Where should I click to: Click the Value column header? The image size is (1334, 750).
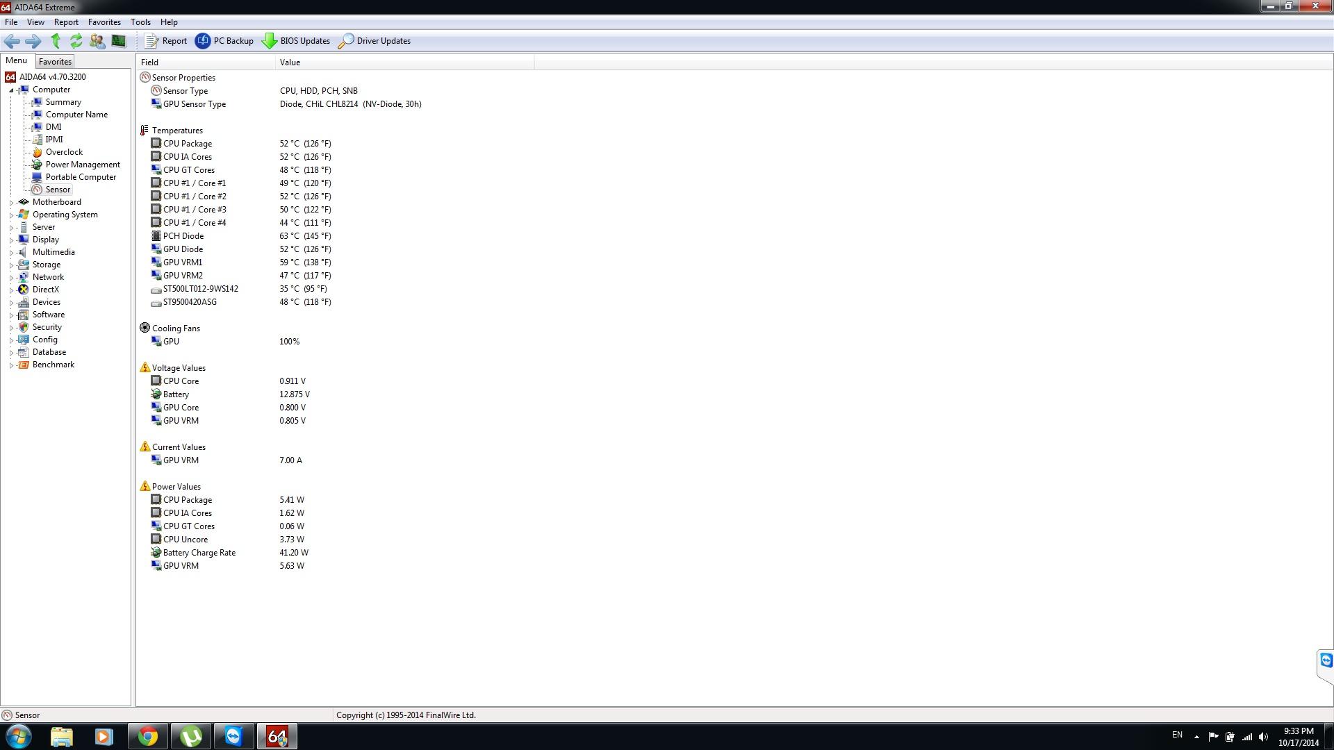tap(405, 62)
